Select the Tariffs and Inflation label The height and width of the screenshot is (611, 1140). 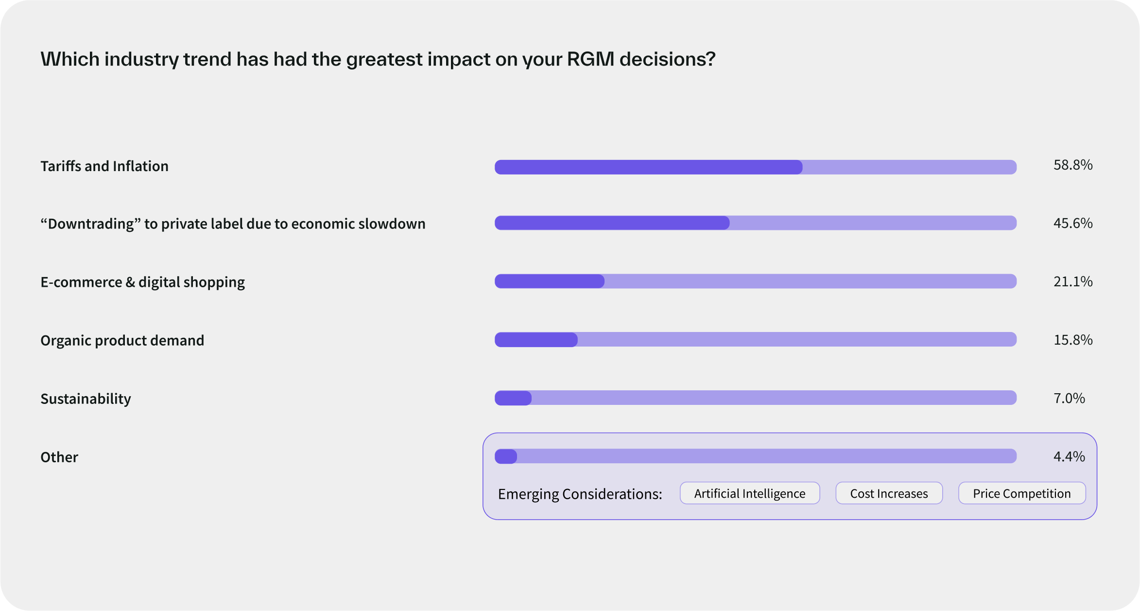coord(104,166)
